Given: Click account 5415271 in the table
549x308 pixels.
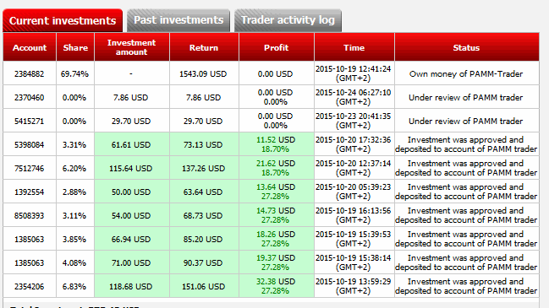Looking at the screenshot, I should (x=30, y=122).
